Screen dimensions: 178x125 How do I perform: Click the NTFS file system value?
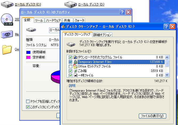[x=55, y=45]
